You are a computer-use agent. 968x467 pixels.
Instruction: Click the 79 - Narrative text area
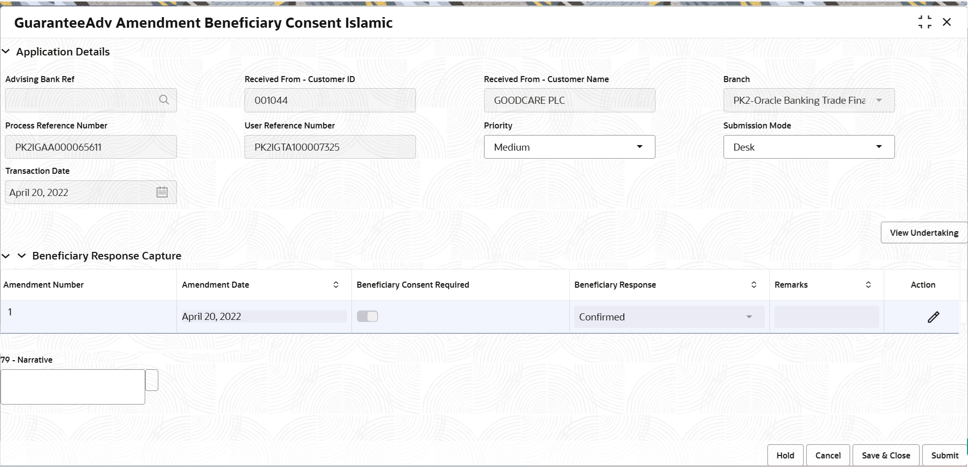[x=73, y=387]
